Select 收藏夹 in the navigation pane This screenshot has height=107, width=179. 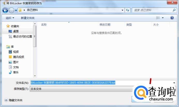coord(15,26)
